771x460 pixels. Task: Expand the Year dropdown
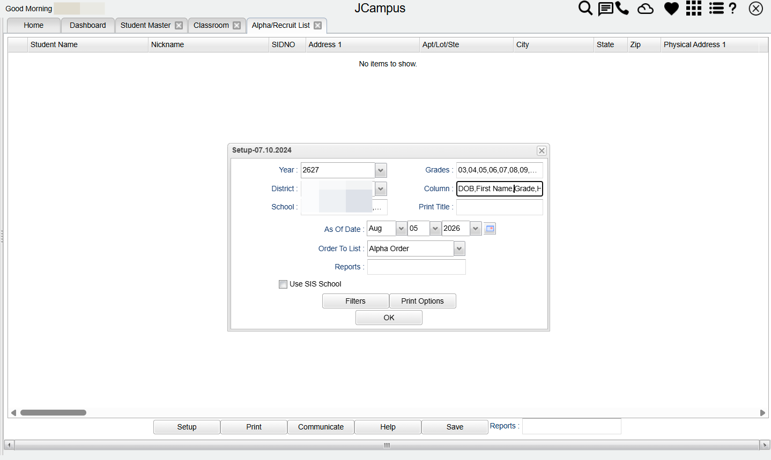coord(381,170)
